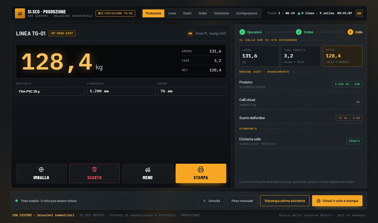The height and width of the screenshot is (223, 378).
Task: Click the PRONTA printer status badge
Action: (354, 141)
